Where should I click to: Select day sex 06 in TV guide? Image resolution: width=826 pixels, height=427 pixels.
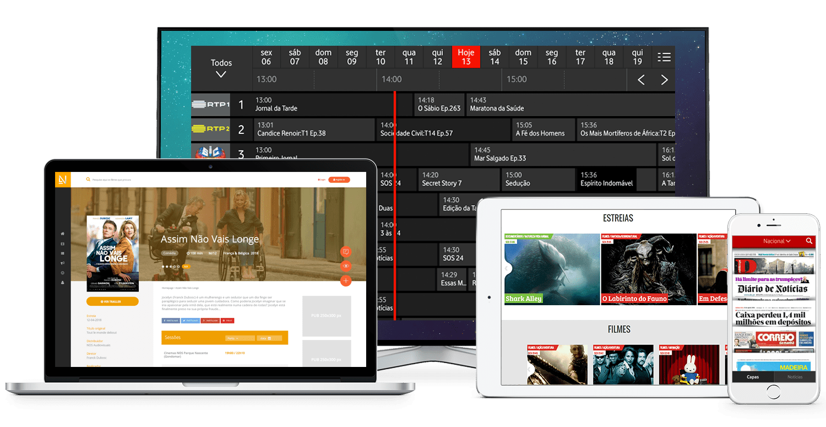pyautogui.click(x=267, y=57)
